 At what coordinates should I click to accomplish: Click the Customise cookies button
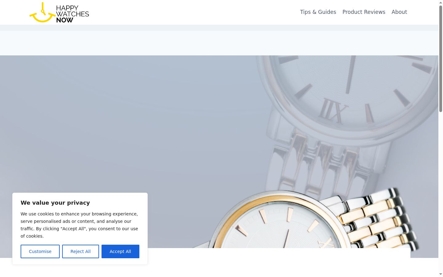[x=40, y=251]
